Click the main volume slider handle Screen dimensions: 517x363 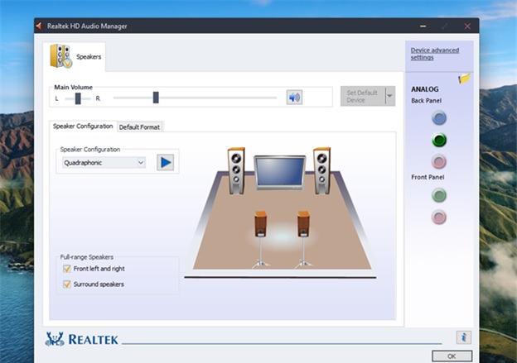coord(156,98)
